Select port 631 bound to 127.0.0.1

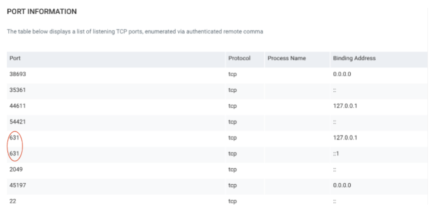[x=15, y=138]
